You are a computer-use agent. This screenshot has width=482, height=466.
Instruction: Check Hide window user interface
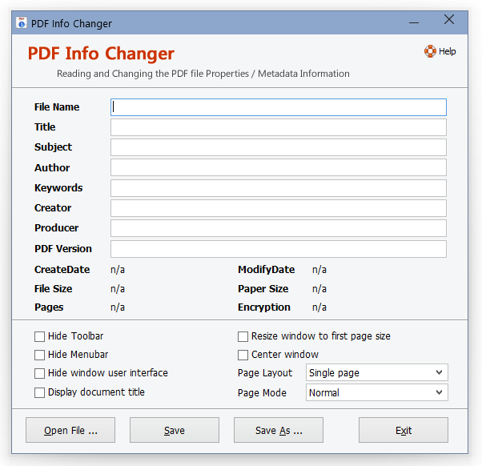pos(40,373)
